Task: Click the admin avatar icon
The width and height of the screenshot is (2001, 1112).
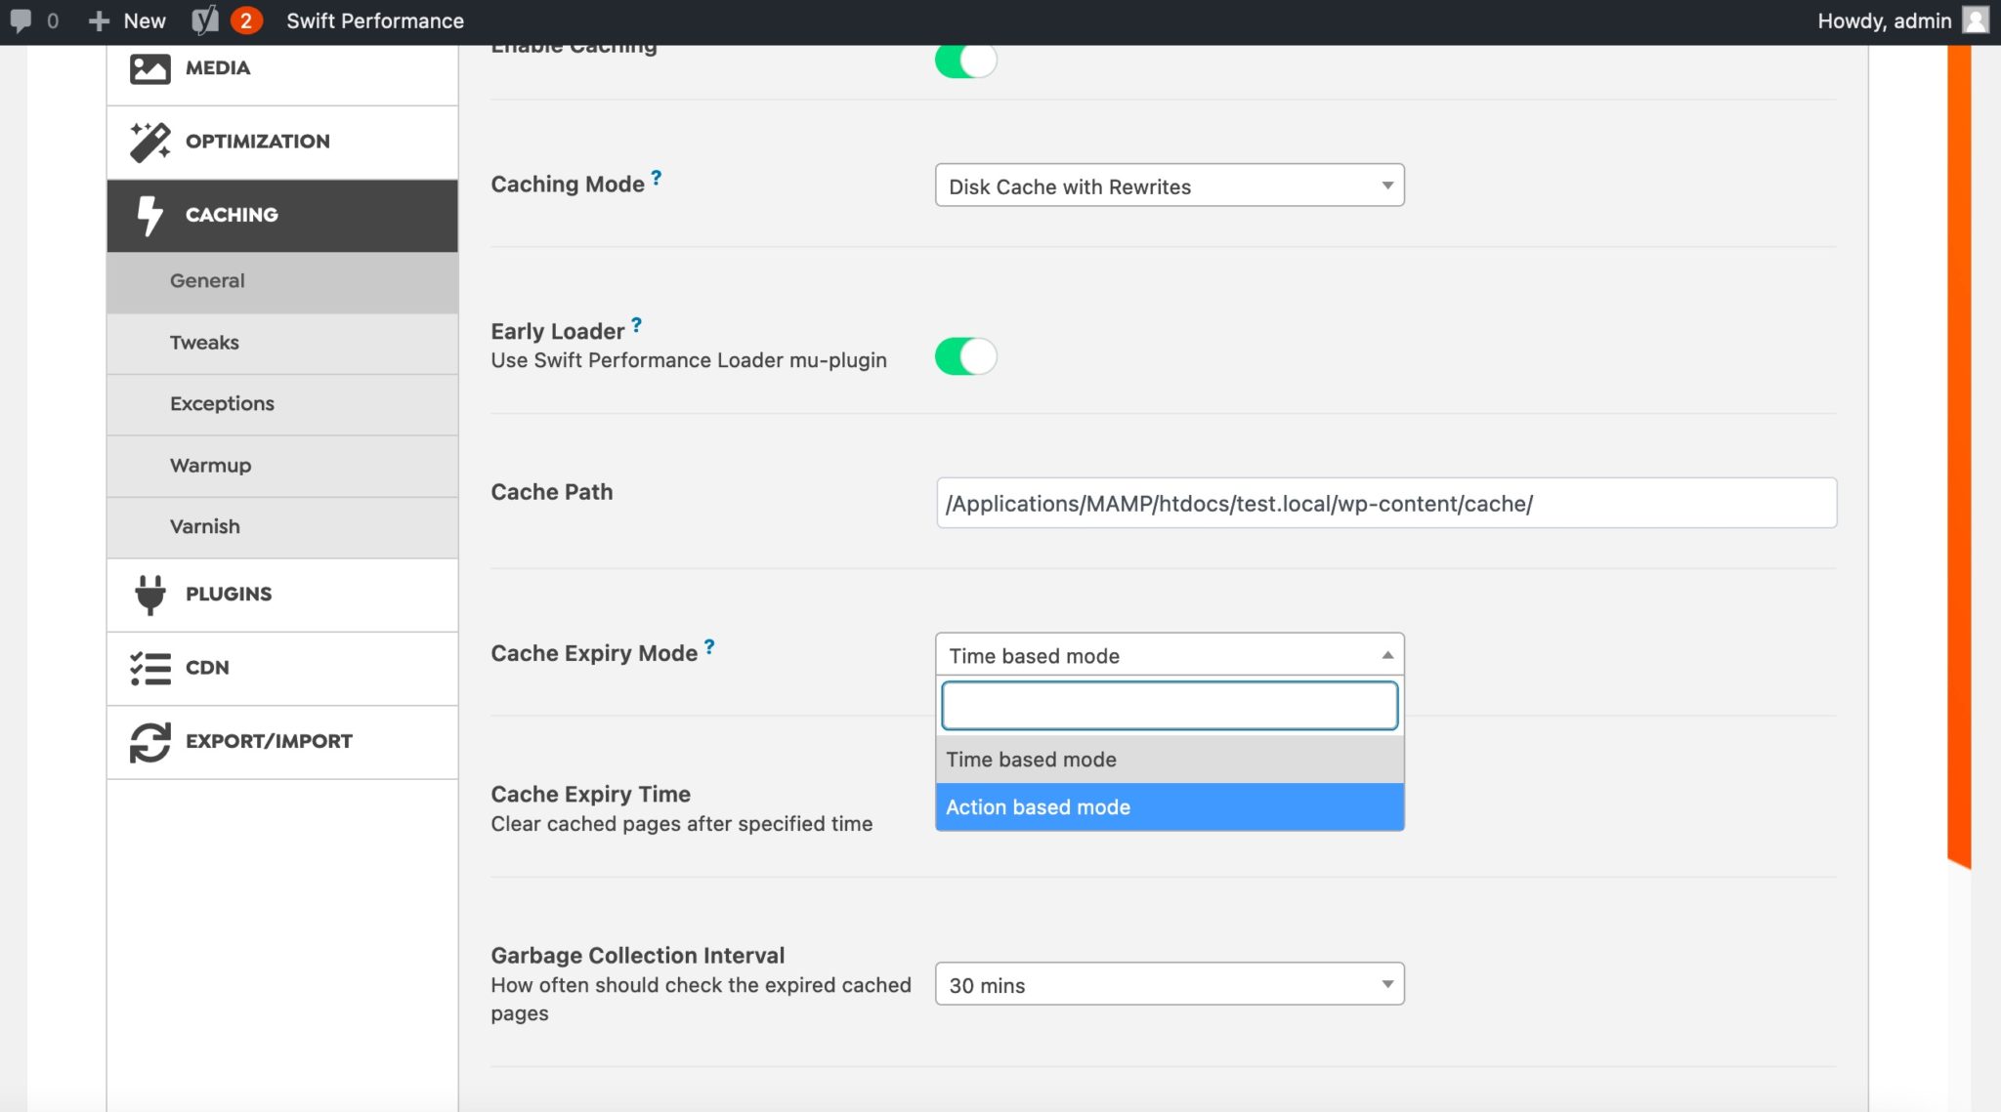Action: (x=1976, y=21)
